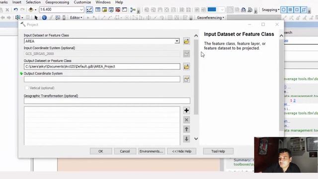Browse for the Output Dataset folder icon

(x=186, y=67)
